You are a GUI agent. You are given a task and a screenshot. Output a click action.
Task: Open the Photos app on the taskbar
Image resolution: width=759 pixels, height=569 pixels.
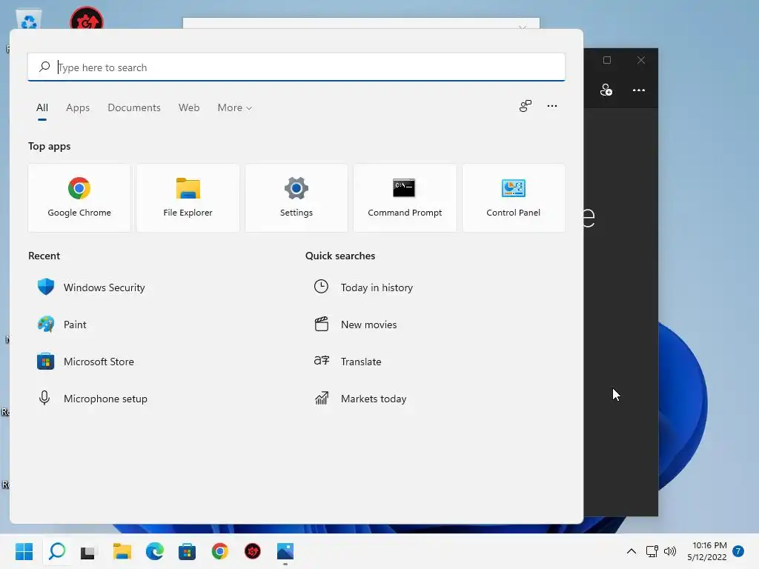285,551
